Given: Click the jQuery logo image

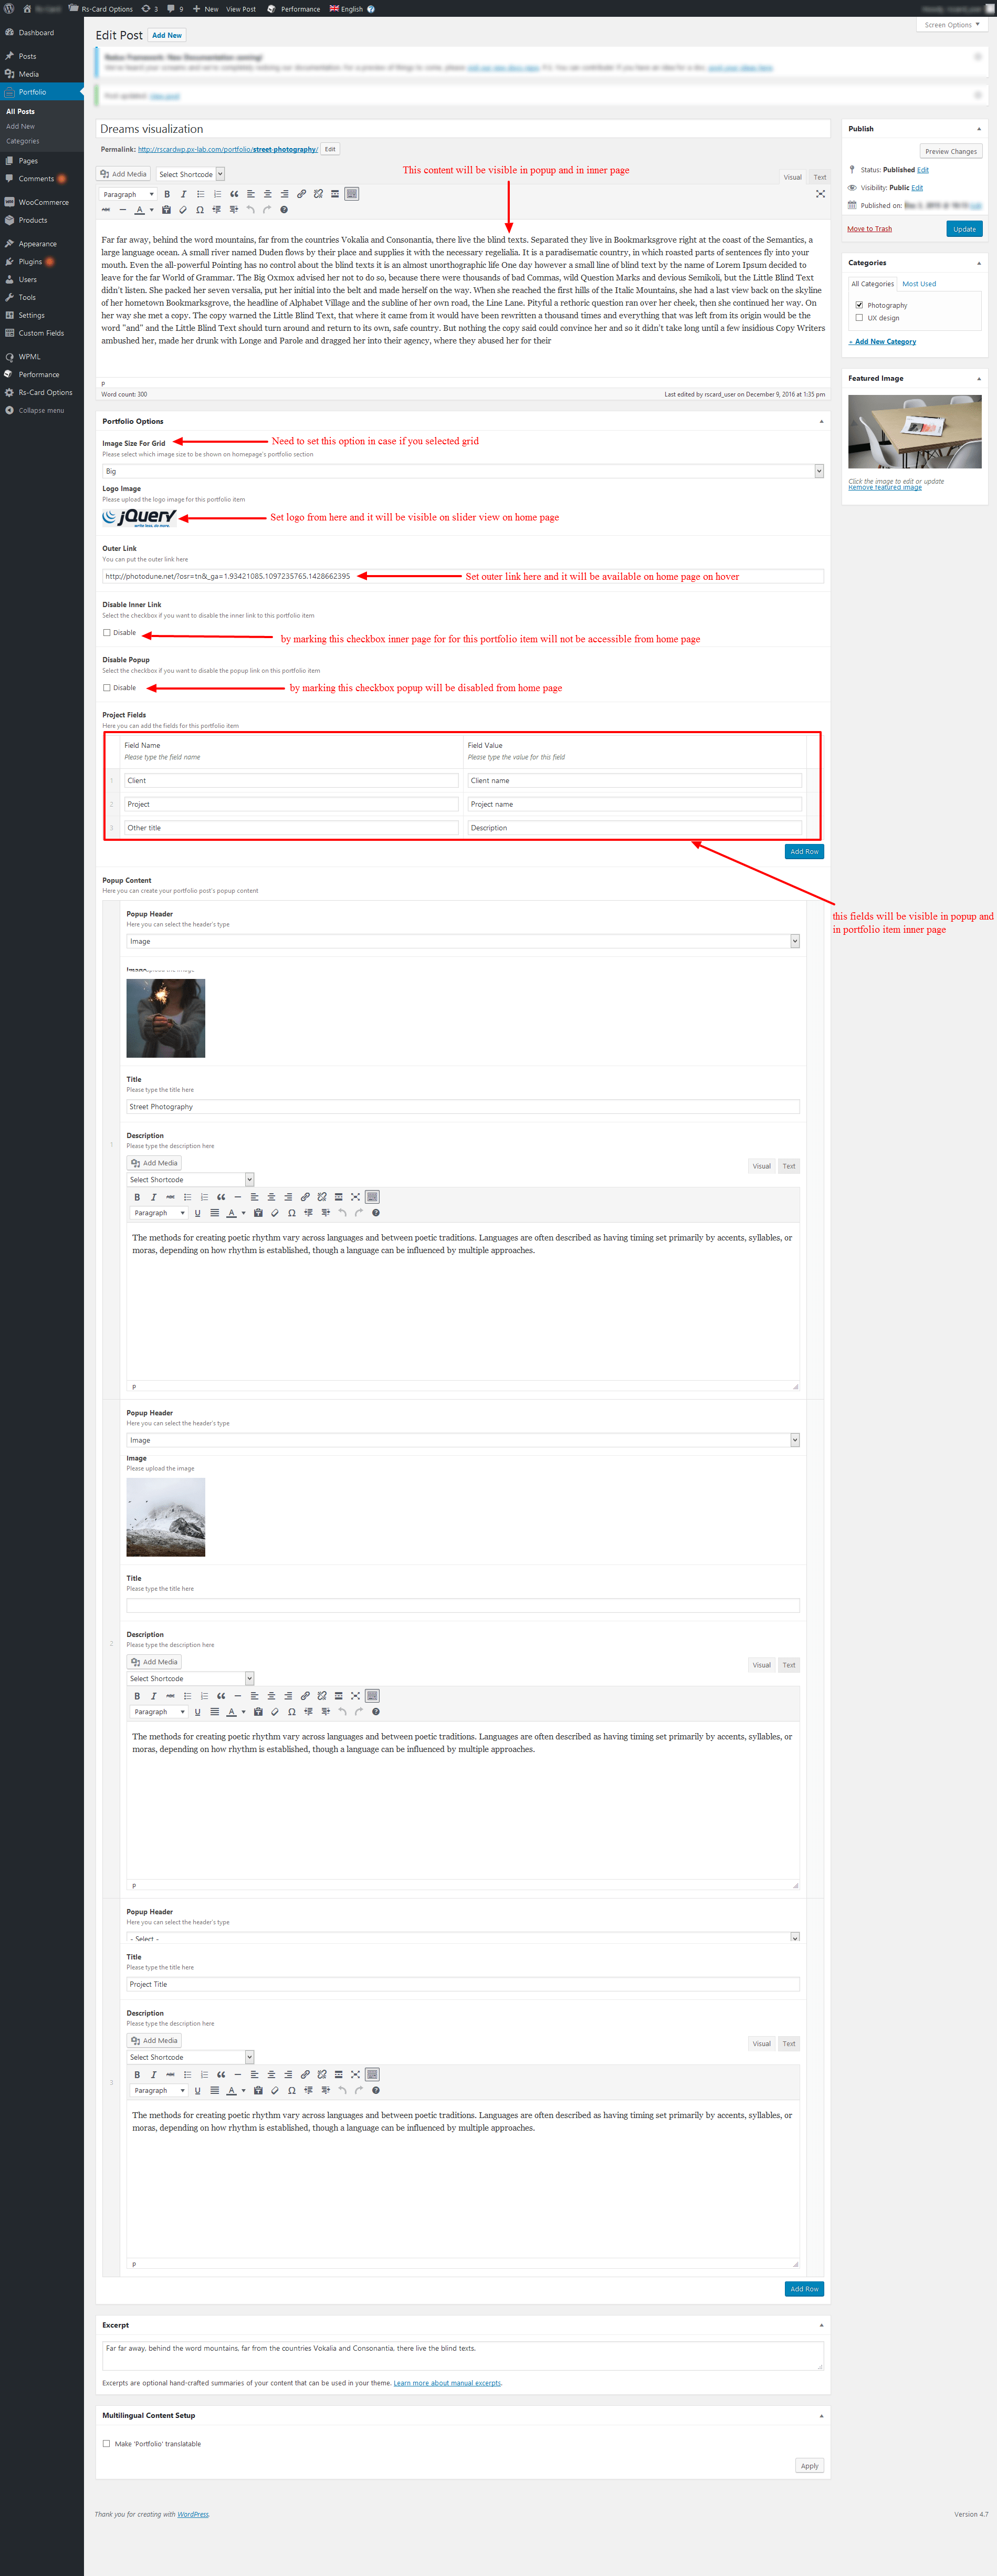Looking at the screenshot, I should [139, 517].
